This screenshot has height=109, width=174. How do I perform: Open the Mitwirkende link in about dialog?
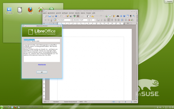coord(42,65)
